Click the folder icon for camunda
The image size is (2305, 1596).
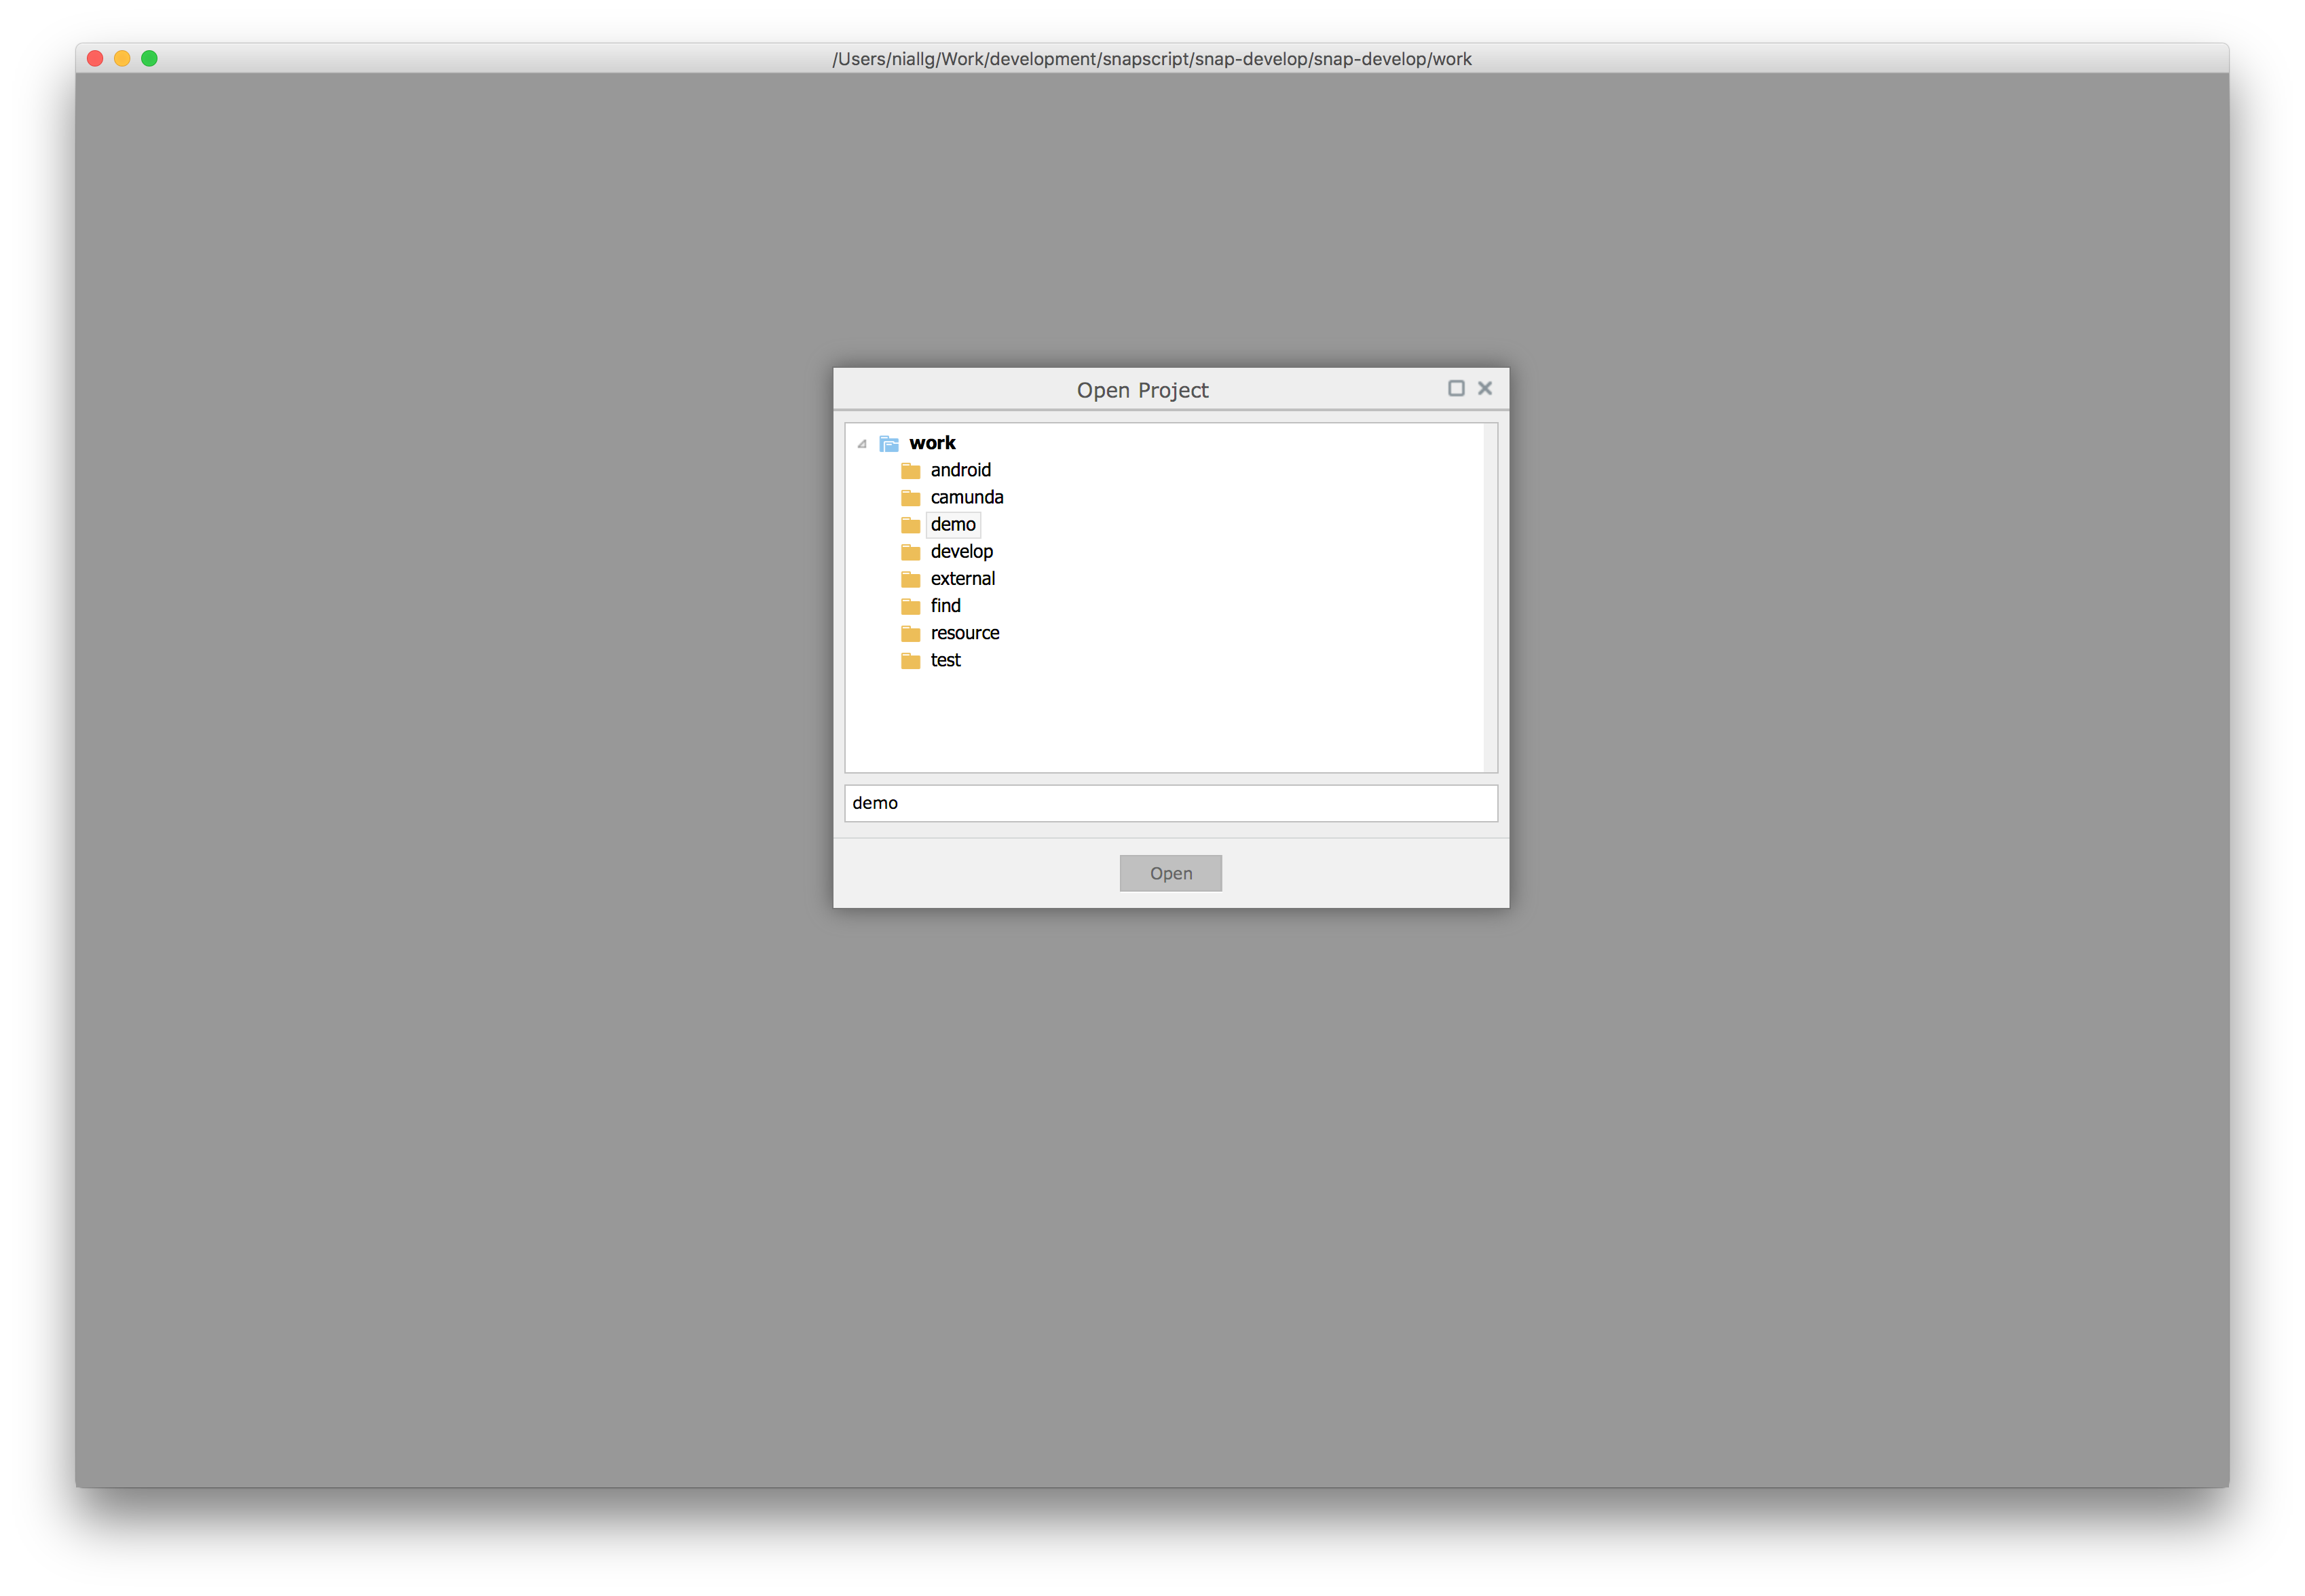pyautogui.click(x=907, y=496)
